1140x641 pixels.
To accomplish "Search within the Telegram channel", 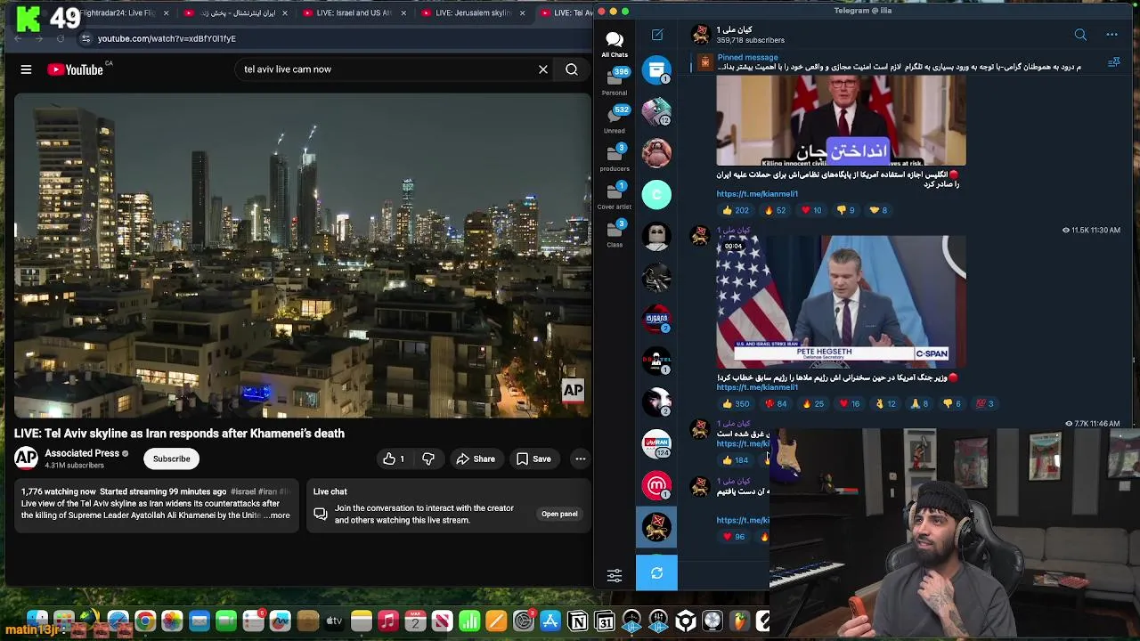I will [x=1080, y=35].
